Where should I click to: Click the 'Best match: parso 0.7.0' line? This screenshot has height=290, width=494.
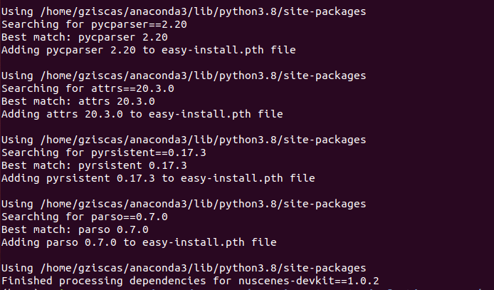pyautogui.click(x=75, y=229)
